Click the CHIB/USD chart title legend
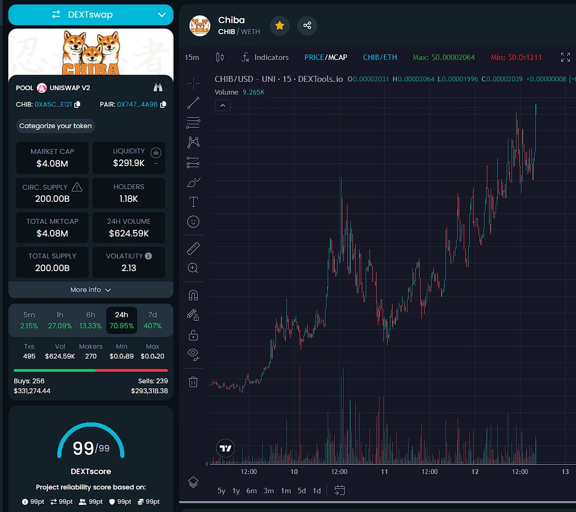This screenshot has width=576, height=512. point(279,79)
